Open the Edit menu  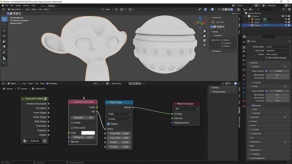pos(11,5)
